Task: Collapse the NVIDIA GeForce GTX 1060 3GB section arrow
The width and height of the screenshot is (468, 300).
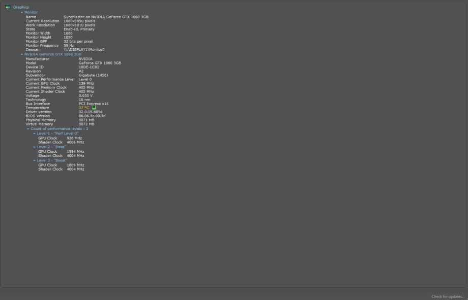Action: (x=22, y=54)
